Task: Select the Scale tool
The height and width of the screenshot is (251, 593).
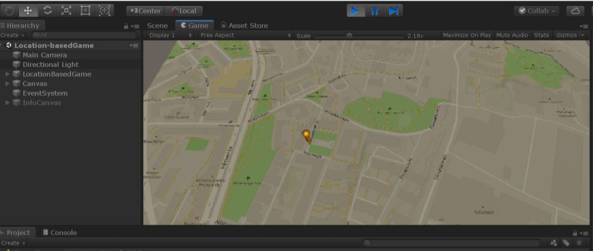Action: coord(66,11)
